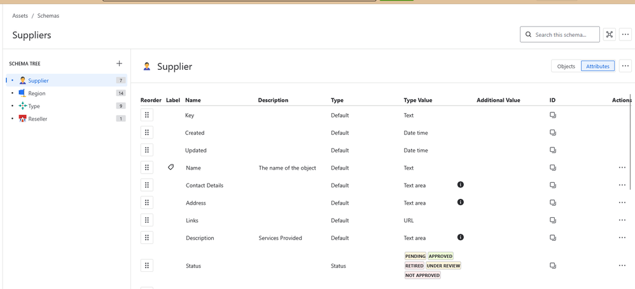Show info for Contact Details text area

click(461, 185)
